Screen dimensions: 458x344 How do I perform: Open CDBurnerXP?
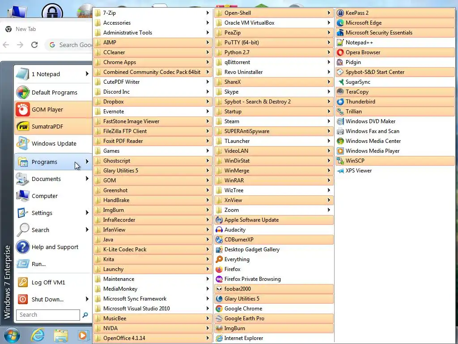pos(274,240)
